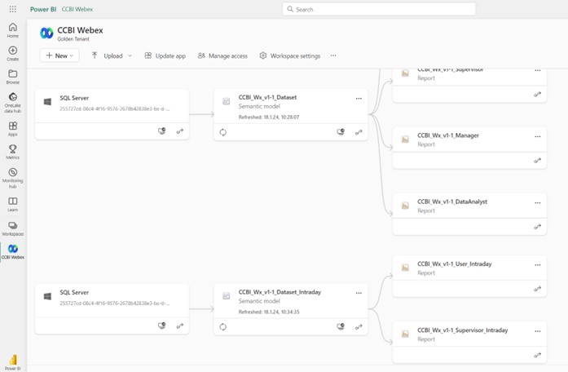Expand the Upload dropdown arrow
The image size is (568, 372).
(130, 55)
